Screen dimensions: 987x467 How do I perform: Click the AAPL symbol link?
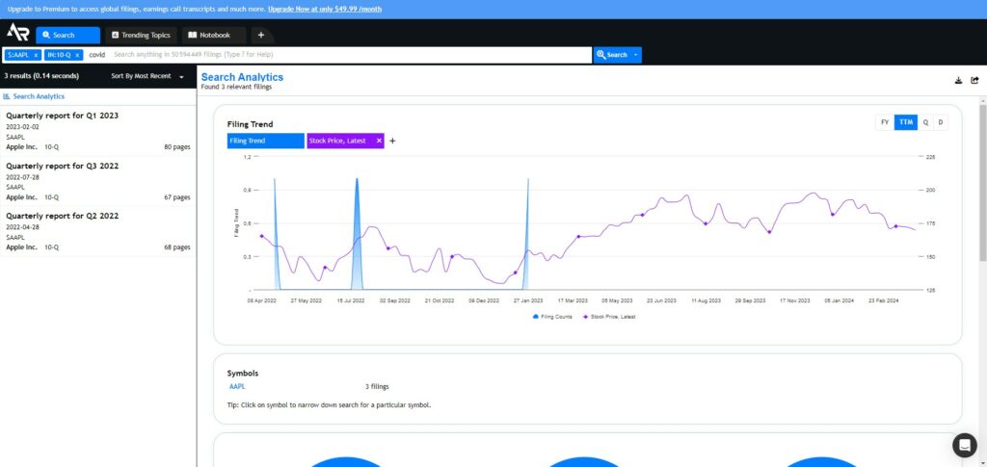[x=237, y=386]
